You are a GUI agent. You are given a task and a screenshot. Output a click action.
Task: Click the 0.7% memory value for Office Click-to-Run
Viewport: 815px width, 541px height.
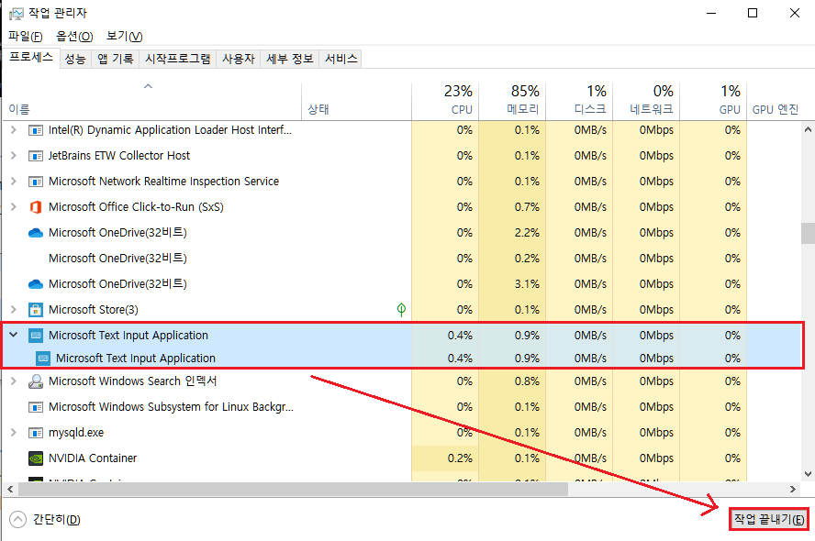(527, 207)
